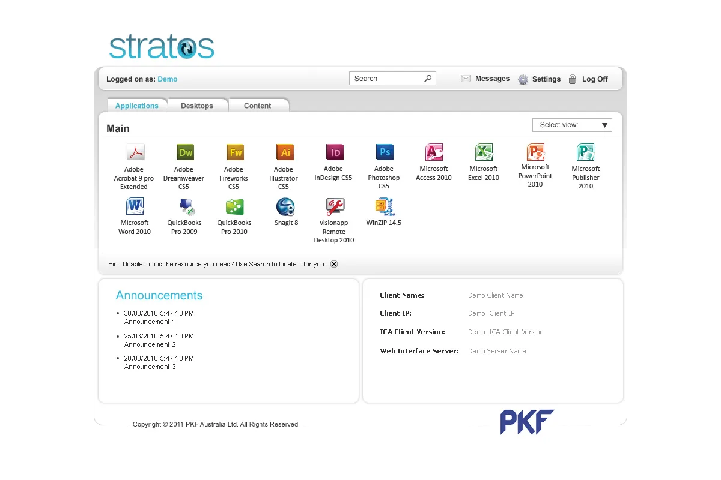
Task: Expand the Select view dropdown
Action: click(x=572, y=125)
